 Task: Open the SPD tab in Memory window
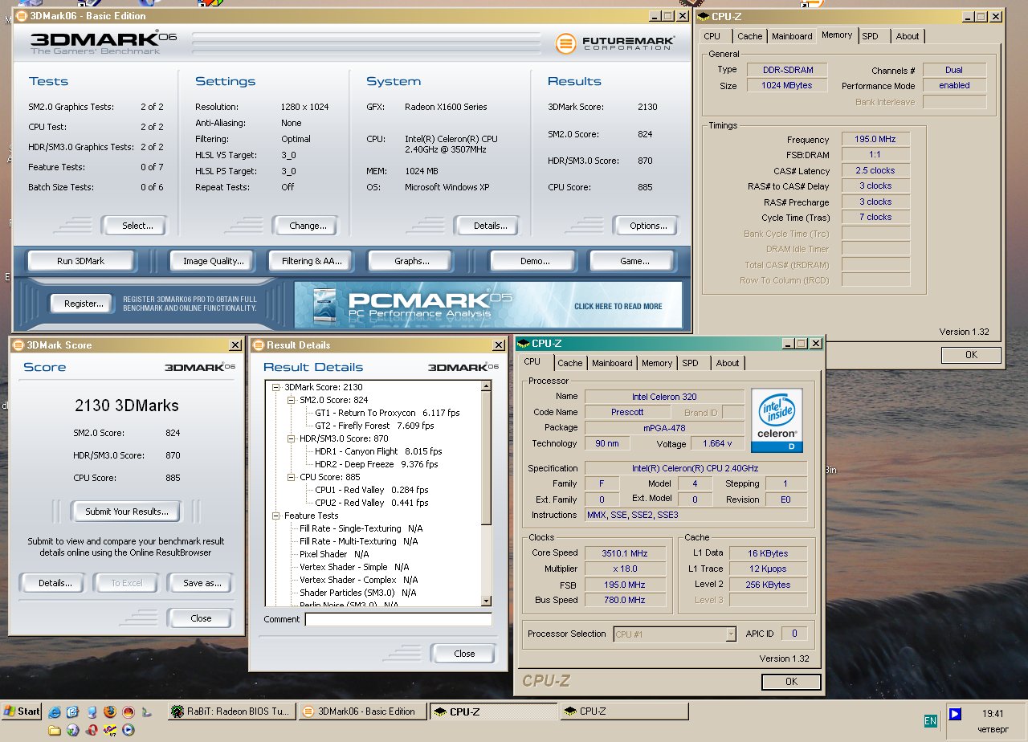[x=870, y=36]
